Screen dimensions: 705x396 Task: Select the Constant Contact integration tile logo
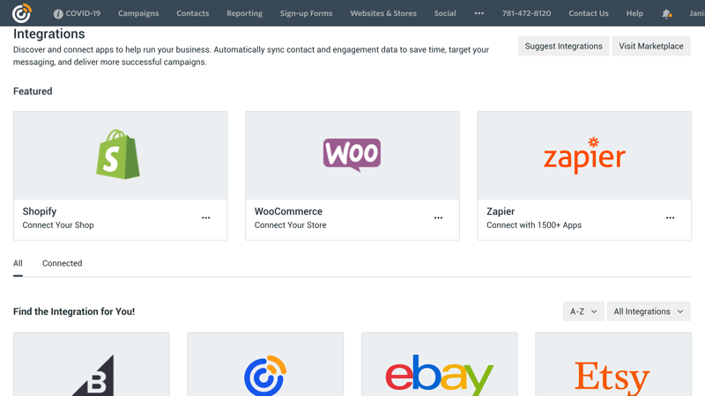coord(265,376)
